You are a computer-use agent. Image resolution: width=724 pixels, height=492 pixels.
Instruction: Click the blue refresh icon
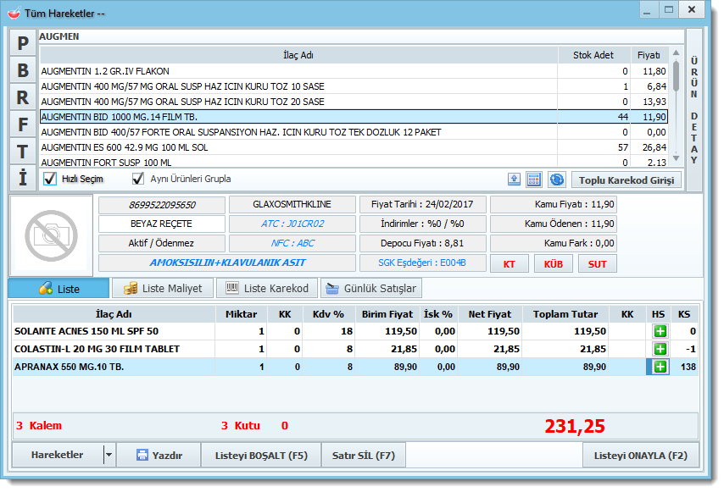[x=557, y=180]
